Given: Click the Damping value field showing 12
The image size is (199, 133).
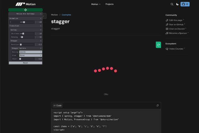Looking at the screenshot, I should (x=39, y=37).
